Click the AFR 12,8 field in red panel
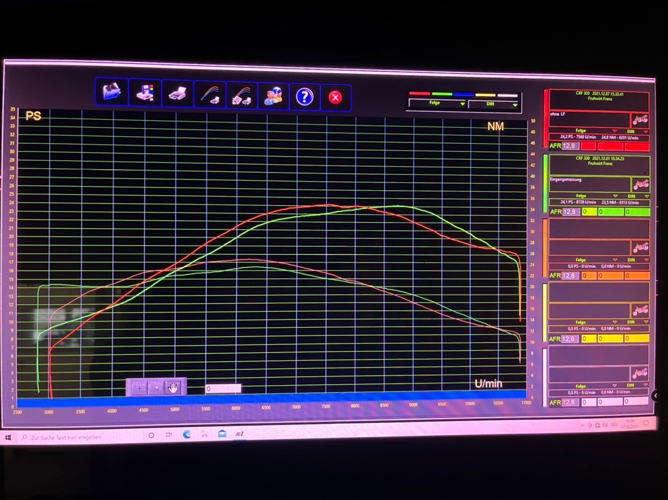This screenshot has width=668, height=500. click(570, 146)
